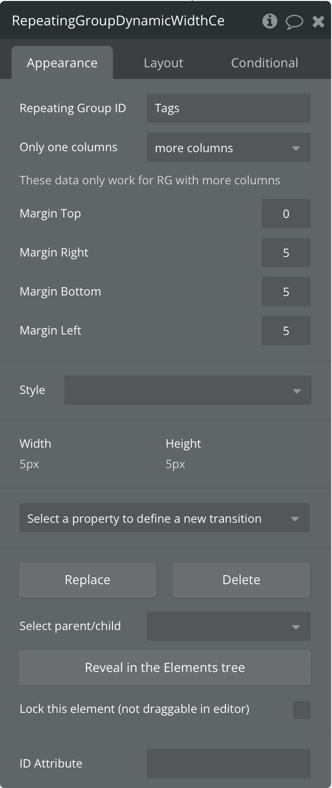332x788 pixels.
Task: Switch to the Layout tab
Action: [164, 63]
